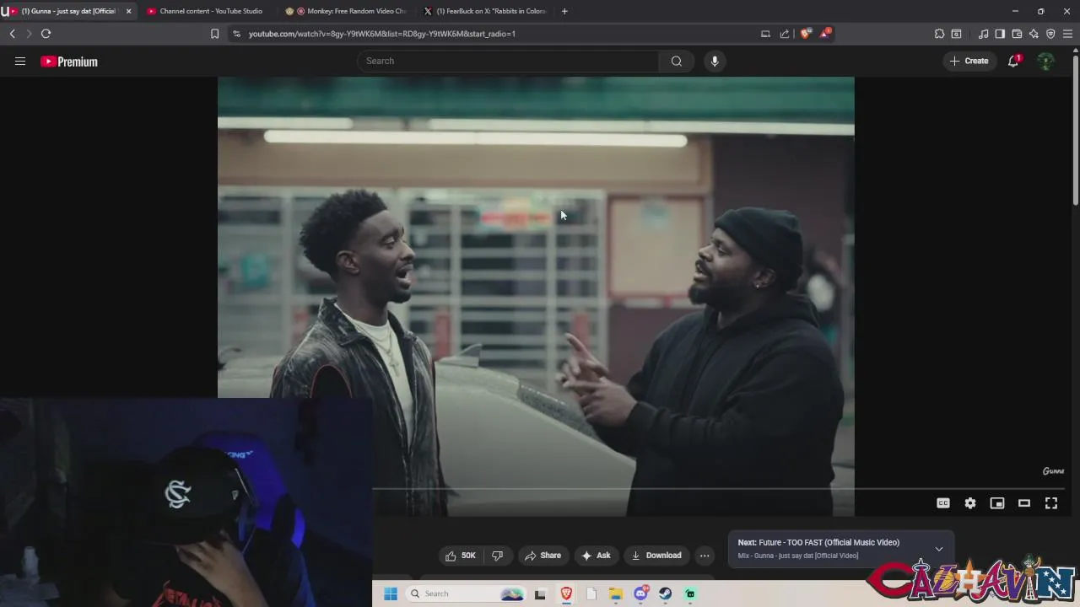Image resolution: width=1080 pixels, height=607 pixels.
Task: Select the Gunna just say dat tab
Action: [67, 11]
